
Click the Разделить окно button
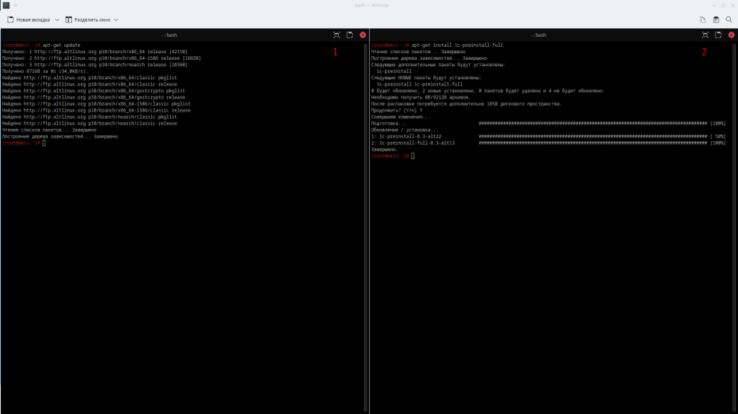(x=87, y=19)
